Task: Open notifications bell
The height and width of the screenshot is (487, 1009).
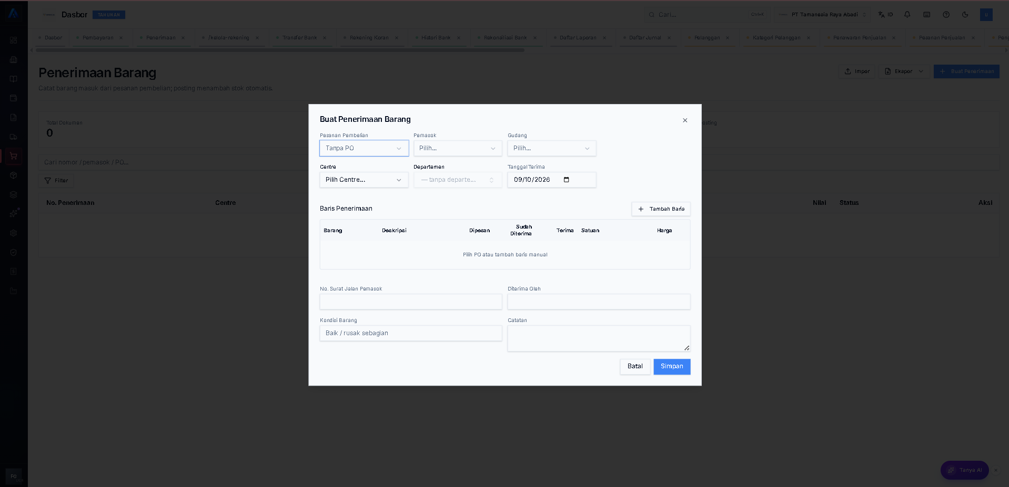Action: (x=907, y=15)
